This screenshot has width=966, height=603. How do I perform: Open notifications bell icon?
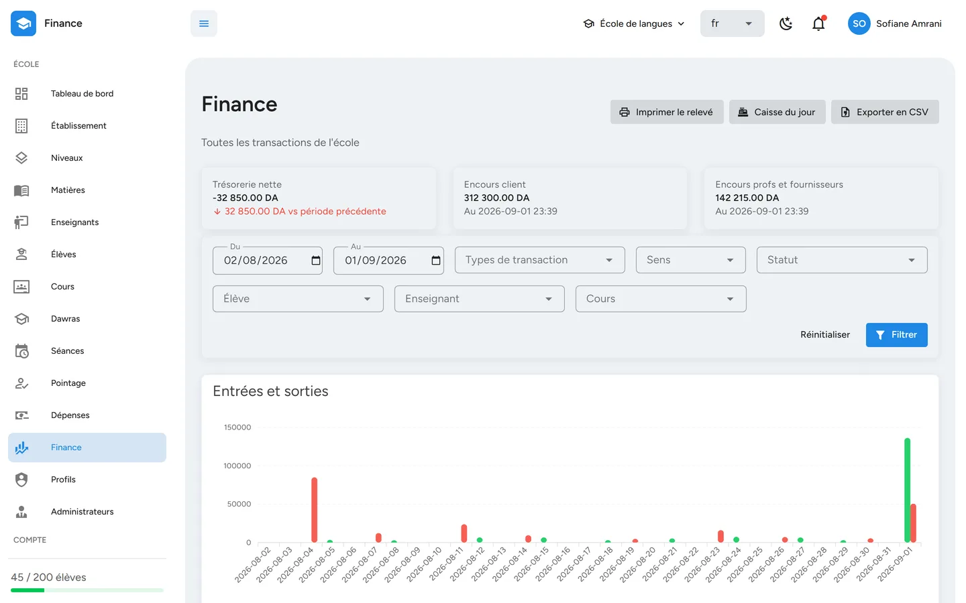coord(818,23)
